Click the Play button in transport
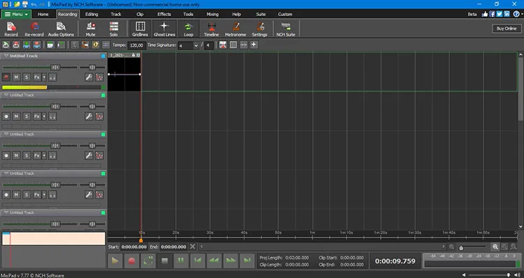 115,261
